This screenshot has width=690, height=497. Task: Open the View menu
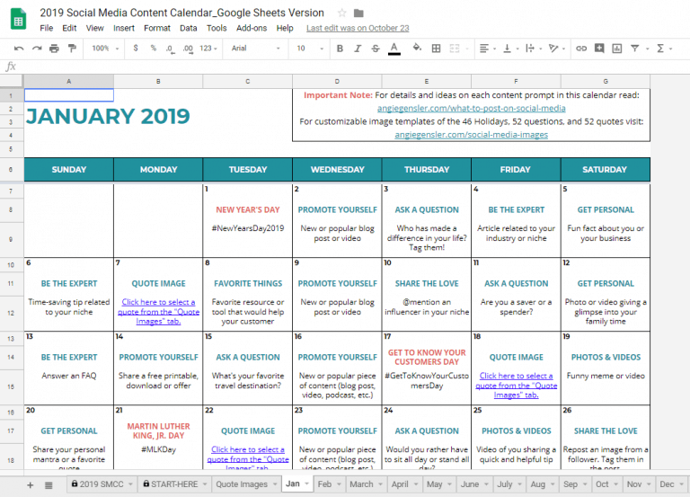94,28
